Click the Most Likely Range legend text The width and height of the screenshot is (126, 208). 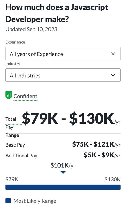[x=35, y=201]
